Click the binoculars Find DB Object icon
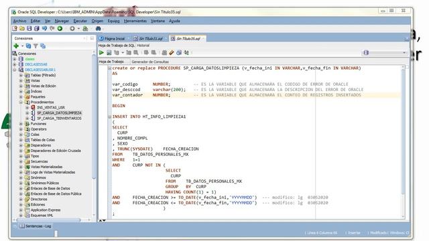 (99, 28)
